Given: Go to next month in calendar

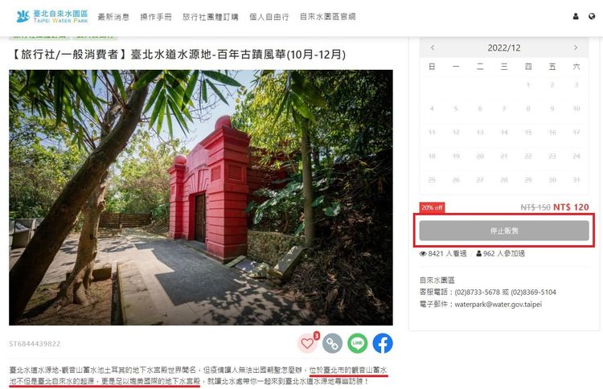Looking at the screenshot, I should click(x=576, y=47).
